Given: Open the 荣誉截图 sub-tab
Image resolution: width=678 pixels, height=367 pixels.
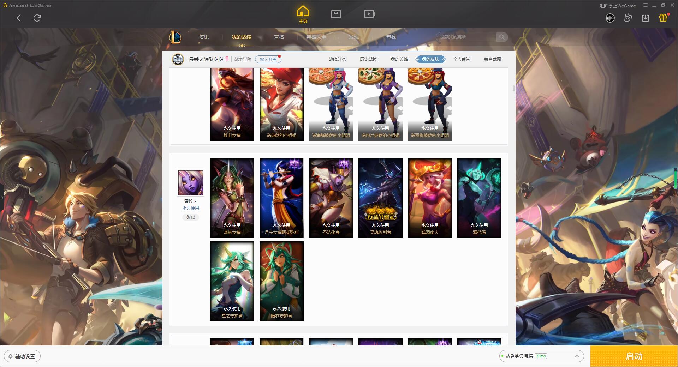Looking at the screenshot, I should tap(493, 59).
